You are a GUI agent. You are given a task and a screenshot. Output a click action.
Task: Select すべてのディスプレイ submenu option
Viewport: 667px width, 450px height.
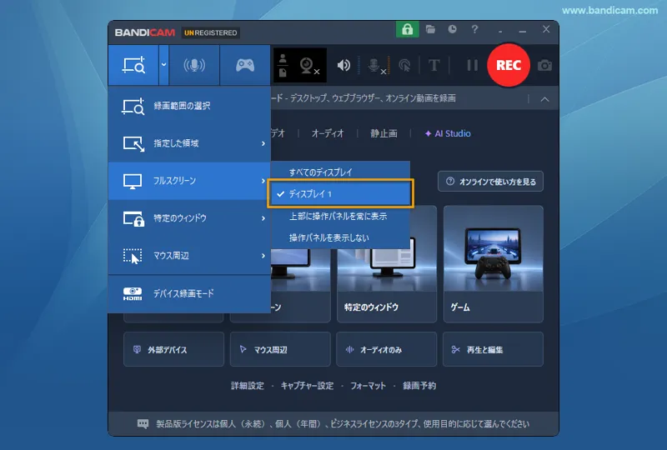tap(340, 172)
